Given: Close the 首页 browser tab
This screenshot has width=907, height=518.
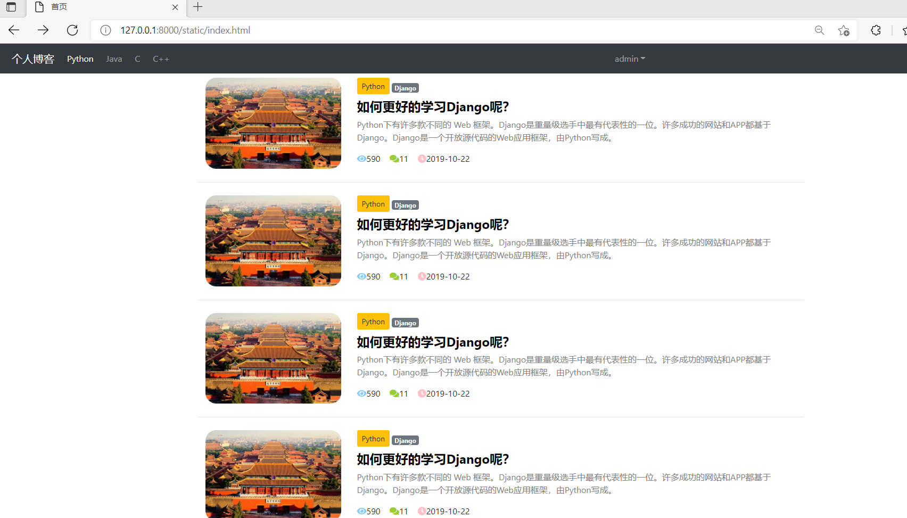Looking at the screenshot, I should point(175,7).
